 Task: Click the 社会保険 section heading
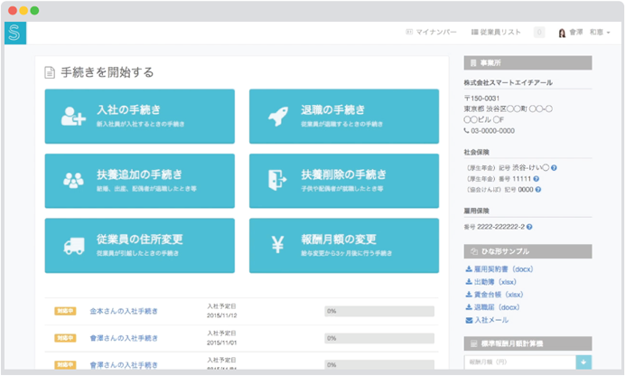tap(476, 152)
